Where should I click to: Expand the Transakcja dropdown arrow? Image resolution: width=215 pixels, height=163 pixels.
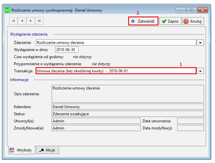pos(200,71)
